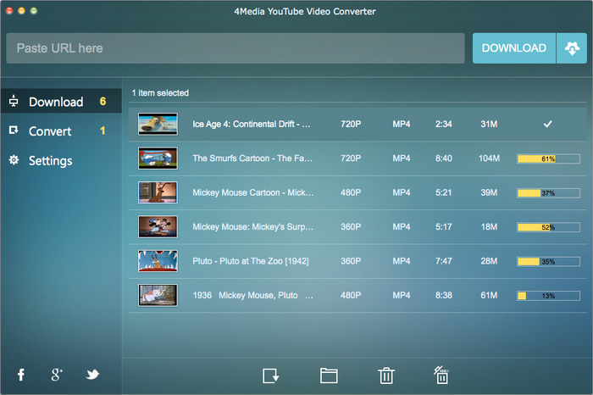Open the Settings section
The image size is (593, 395).
(51, 161)
